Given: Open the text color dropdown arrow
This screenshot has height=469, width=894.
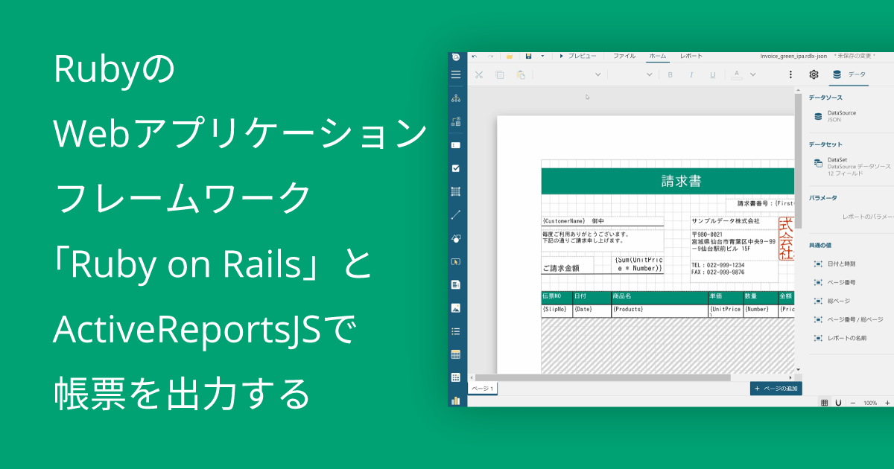Looking at the screenshot, I should pos(753,74).
